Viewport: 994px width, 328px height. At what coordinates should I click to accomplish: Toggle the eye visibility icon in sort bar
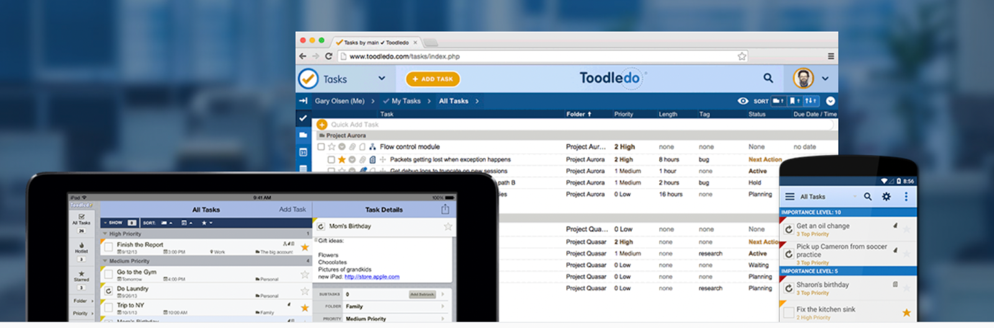click(x=742, y=100)
